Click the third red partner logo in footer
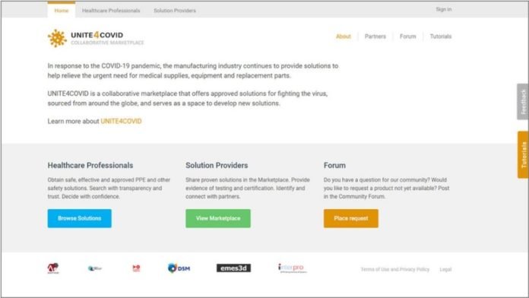Viewport: 529px width, 298px height. 136,268
